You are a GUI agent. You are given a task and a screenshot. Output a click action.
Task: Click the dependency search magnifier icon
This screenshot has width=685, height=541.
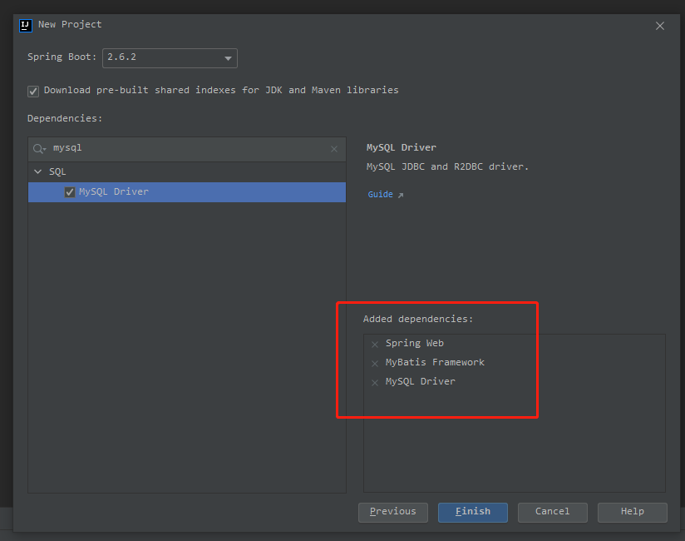(x=39, y=149)
